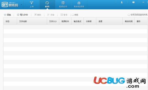148x90 pixels.
Task: Open the 上传 upload tab
Action: pos(32,4)
